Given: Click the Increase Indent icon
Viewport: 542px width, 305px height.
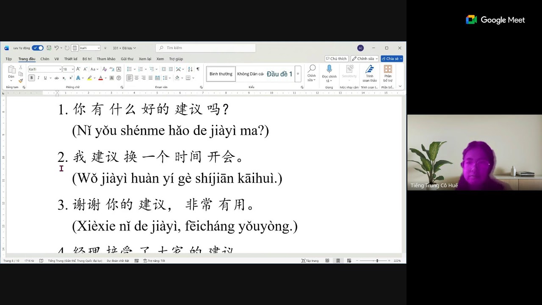Looking at the screenshot, I should point(171,69).
